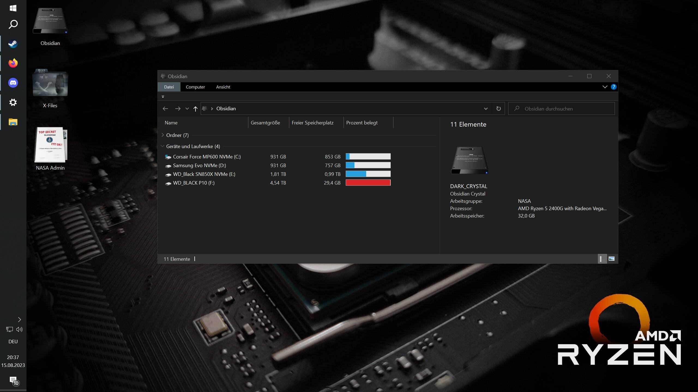
Task: Open the Settings gear icon
Action: click(13, 102)
